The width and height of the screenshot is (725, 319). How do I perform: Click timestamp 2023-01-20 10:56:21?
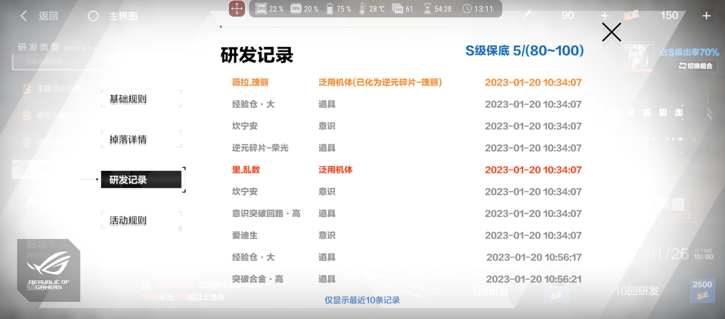point(534,279)
